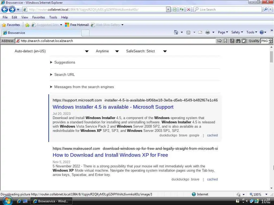Click the Browservice bookmark ribbon icon
The width and height of the screenshot is (274, 205).
[x=225, y=41]
